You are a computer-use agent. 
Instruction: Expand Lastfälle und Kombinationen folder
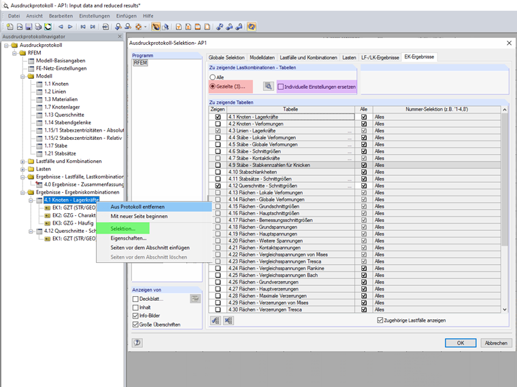[22, 162]
